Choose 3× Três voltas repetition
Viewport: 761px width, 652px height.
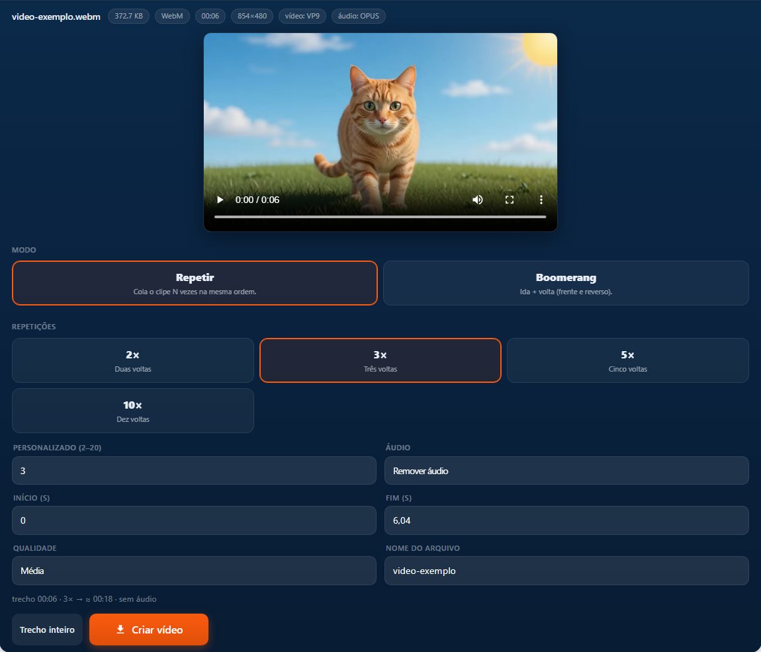380,360
